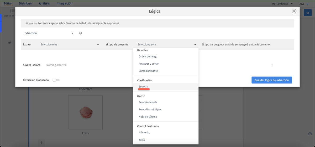Click the Pregunta question text bar

coord(157,23)
